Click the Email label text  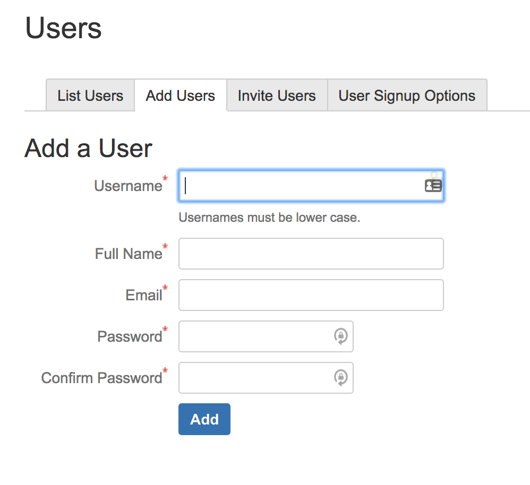(x=144, y=295)
